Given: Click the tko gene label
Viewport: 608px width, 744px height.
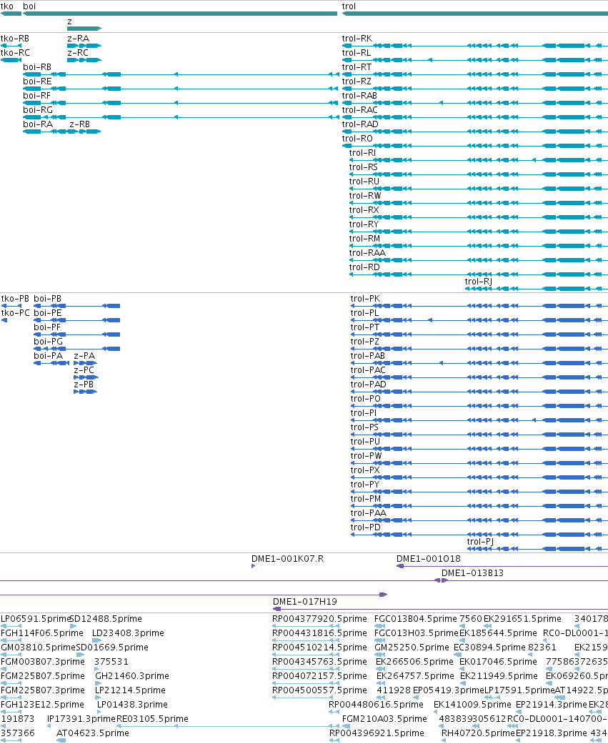Looking at the screenshot, I should pos(6,6).
